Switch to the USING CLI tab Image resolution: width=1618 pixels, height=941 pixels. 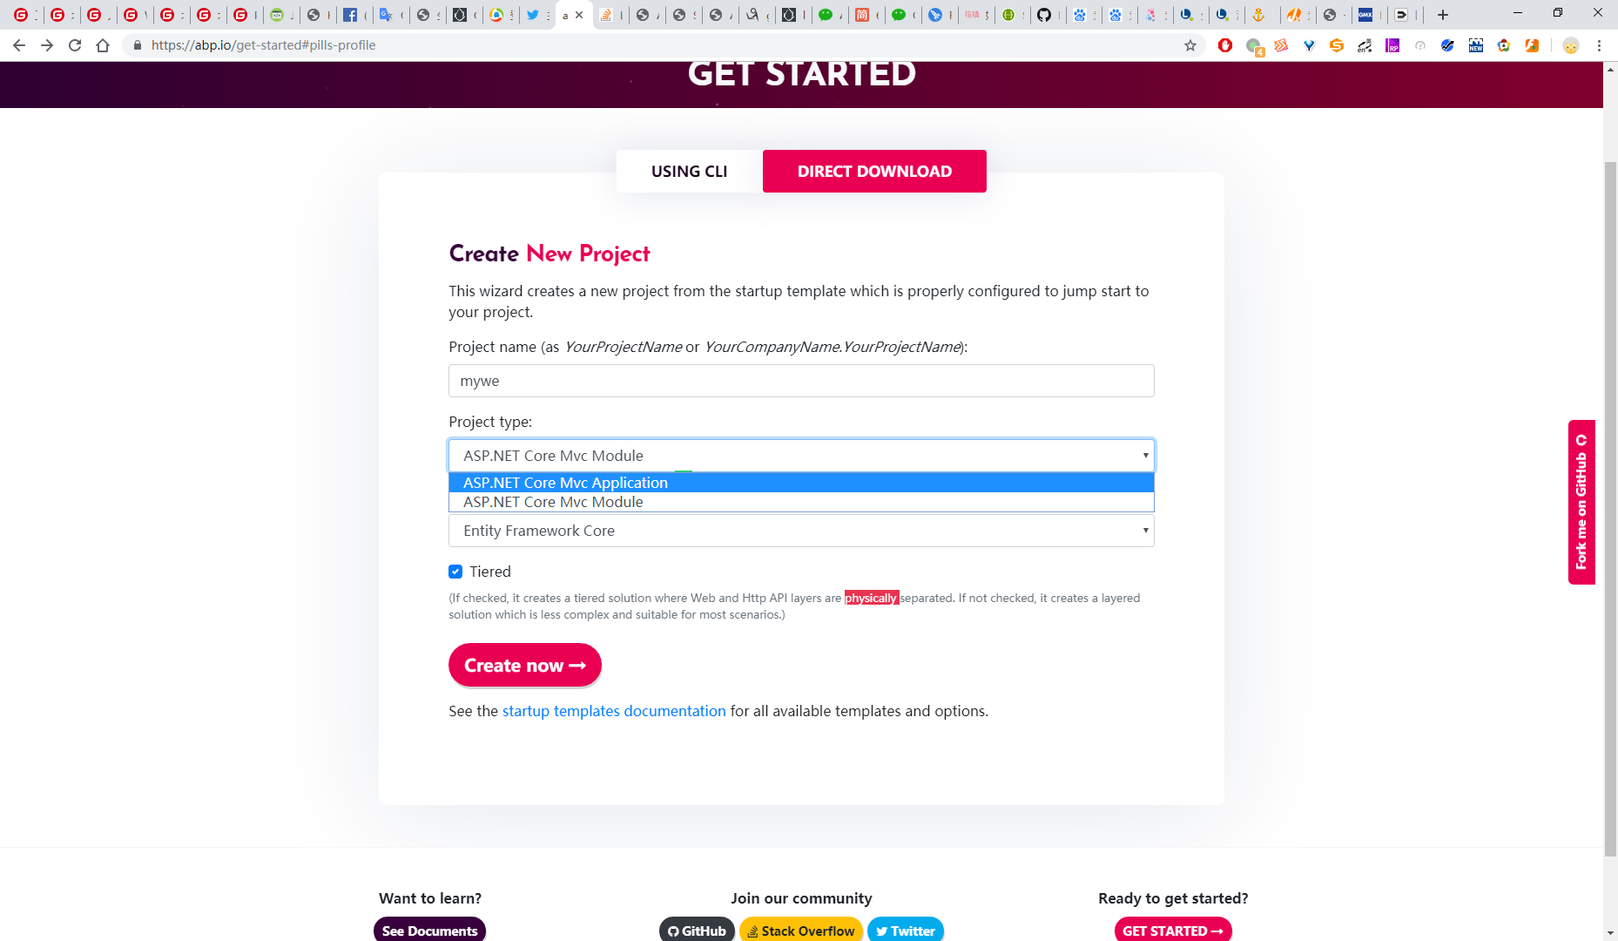coord(687,171)
